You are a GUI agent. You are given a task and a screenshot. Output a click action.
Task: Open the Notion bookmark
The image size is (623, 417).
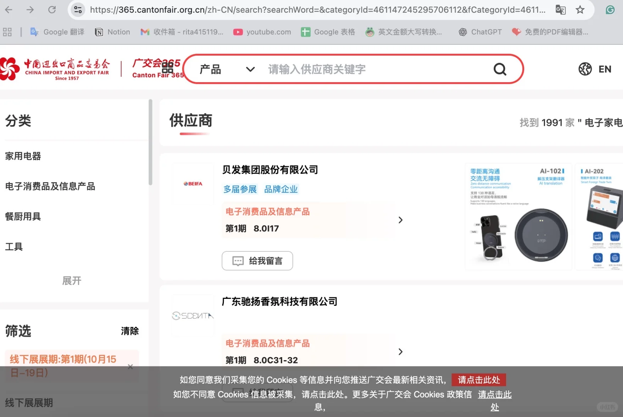(112, 32)
